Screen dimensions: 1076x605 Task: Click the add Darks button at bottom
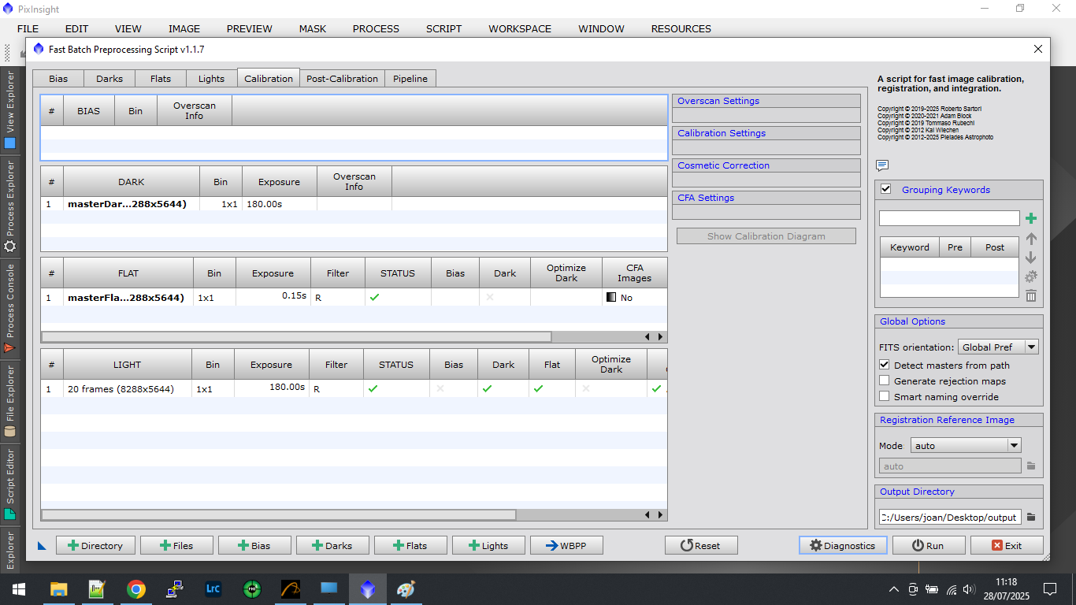pos(332,545)
